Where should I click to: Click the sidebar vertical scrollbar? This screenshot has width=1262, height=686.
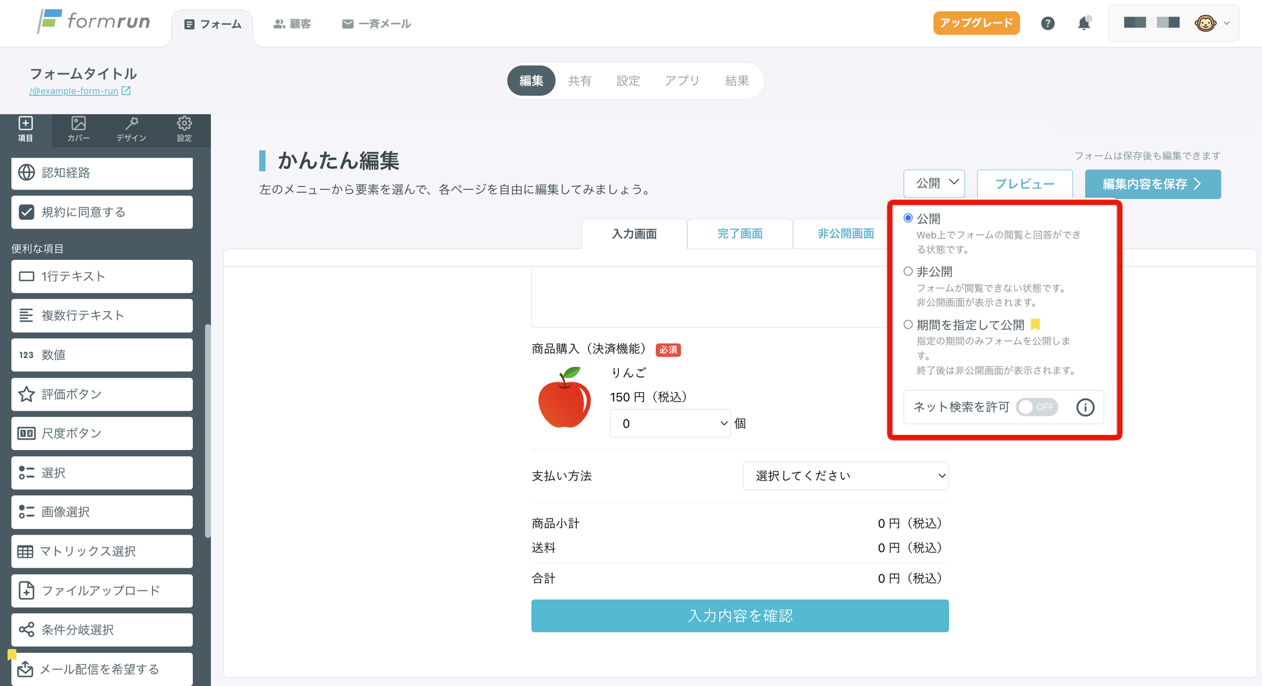(208, 431)
